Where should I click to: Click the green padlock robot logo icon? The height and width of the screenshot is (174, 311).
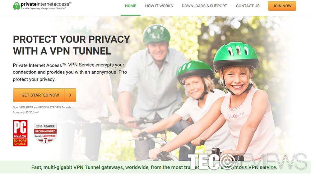click(16, 6)
